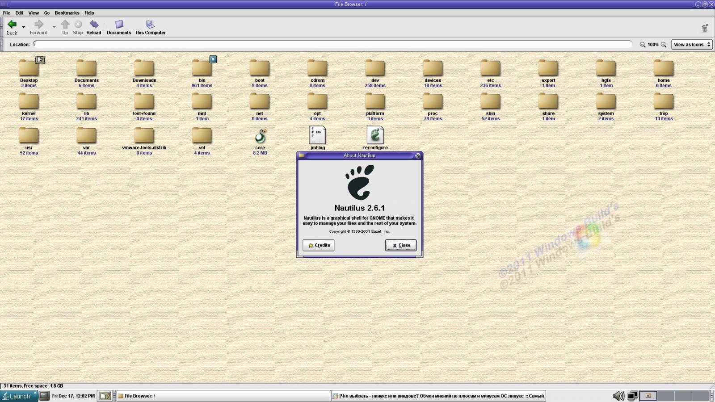Open the About Nautilus window menu icon

pyautogui.click(x=302, y=155)
